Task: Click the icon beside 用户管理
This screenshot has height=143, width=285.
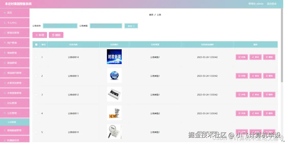Action: coord(5,43)
